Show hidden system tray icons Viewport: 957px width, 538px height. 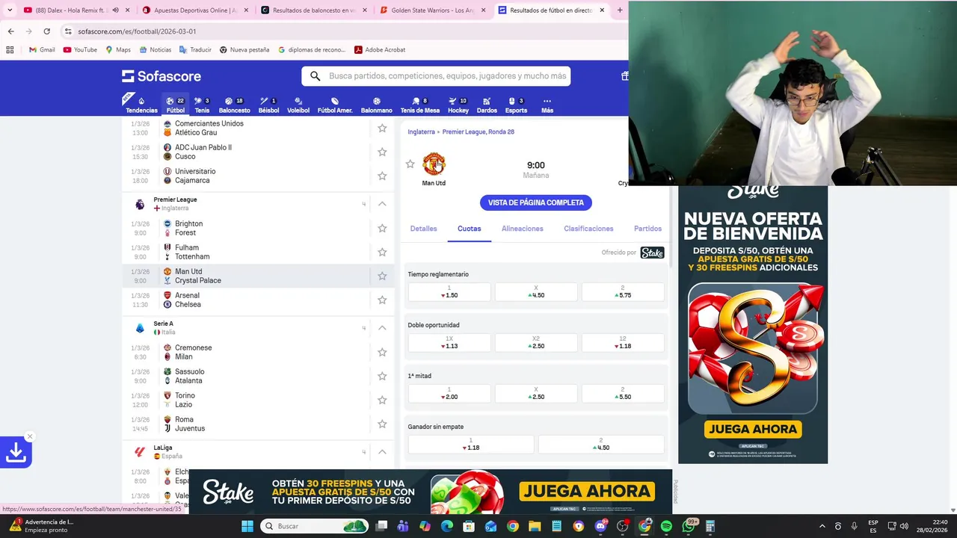[822, 526]
